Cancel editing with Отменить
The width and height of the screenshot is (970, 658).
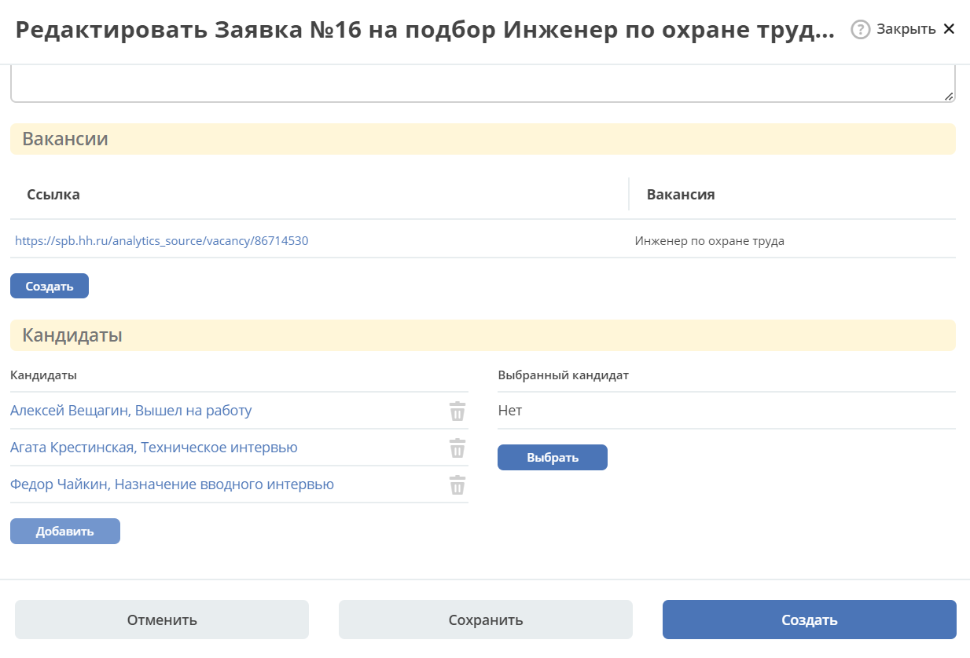[162, 620]
